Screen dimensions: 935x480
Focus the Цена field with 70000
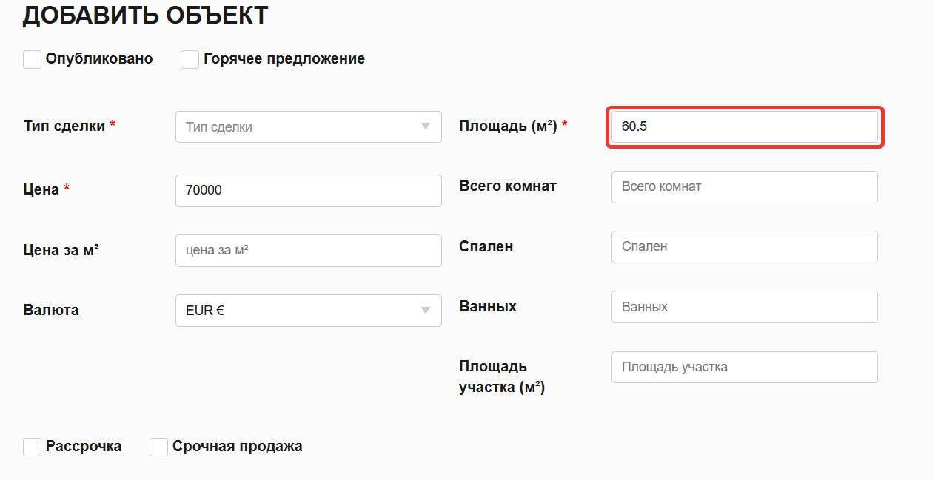click(309, 190)
